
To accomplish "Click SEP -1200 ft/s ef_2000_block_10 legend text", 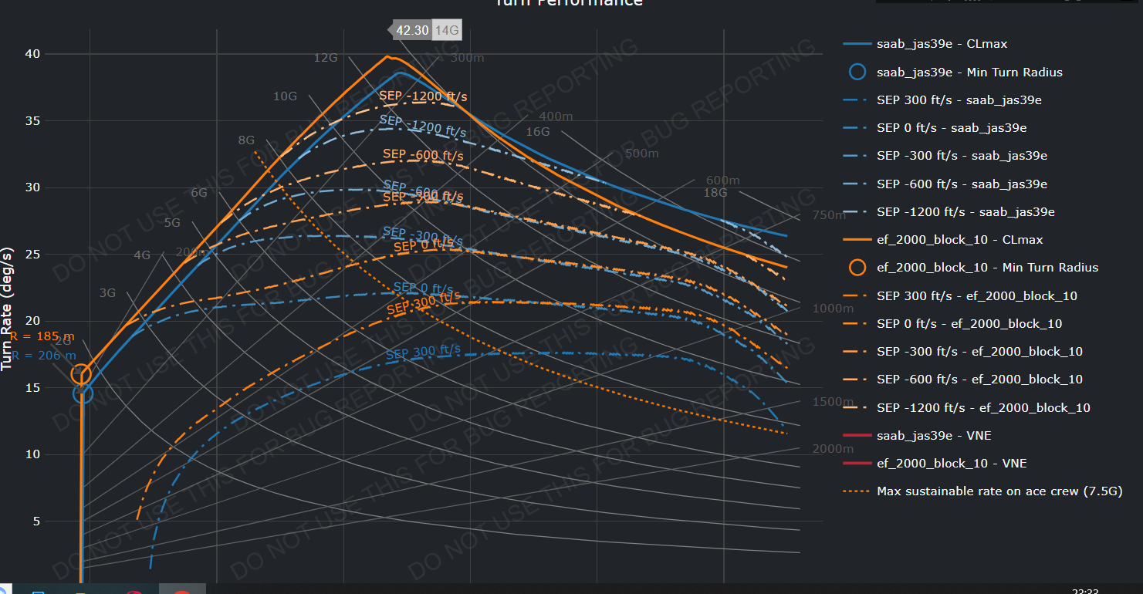I will (983, 407).
